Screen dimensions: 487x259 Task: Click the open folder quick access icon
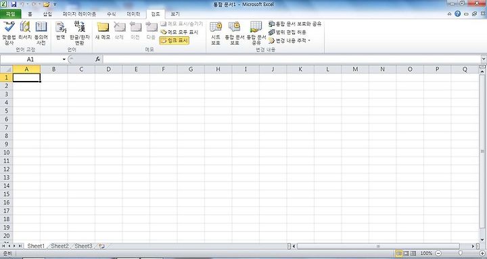[46, 4]
